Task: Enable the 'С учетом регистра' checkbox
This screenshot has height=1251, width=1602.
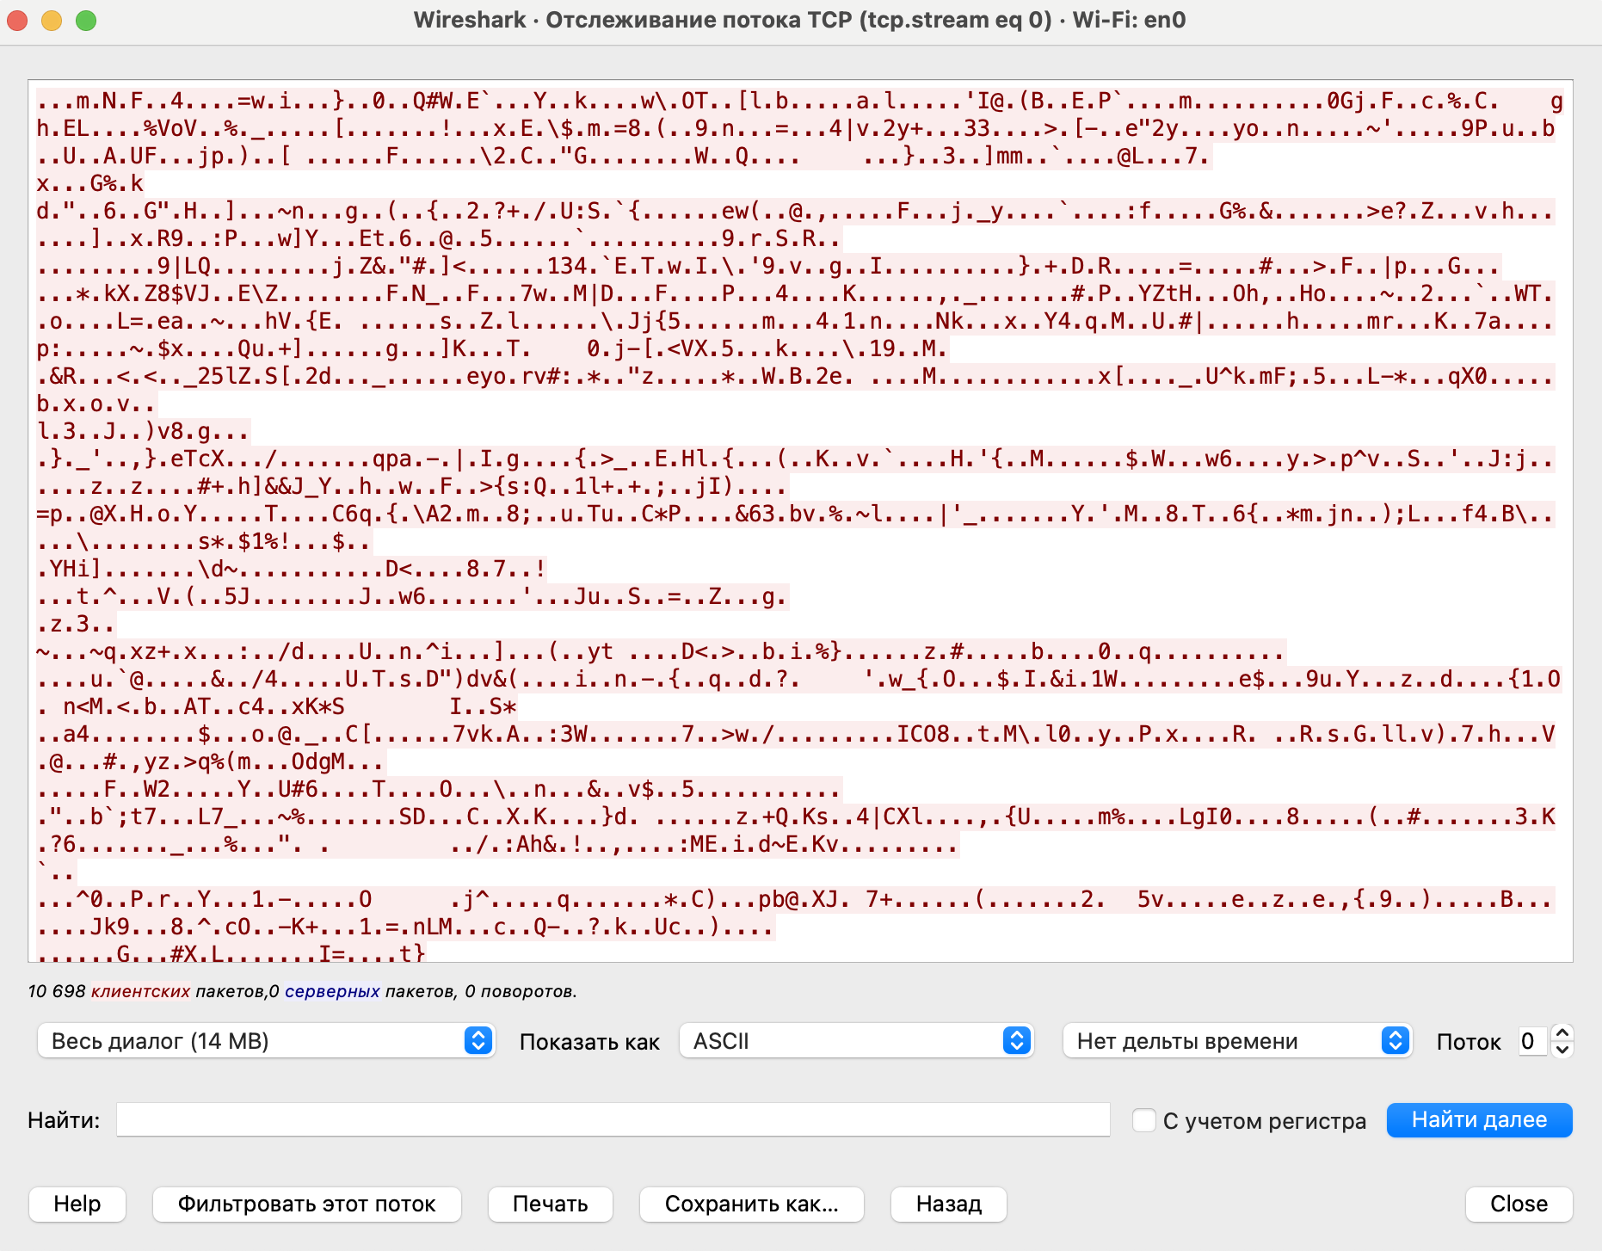Action: pos(1143,1120)
